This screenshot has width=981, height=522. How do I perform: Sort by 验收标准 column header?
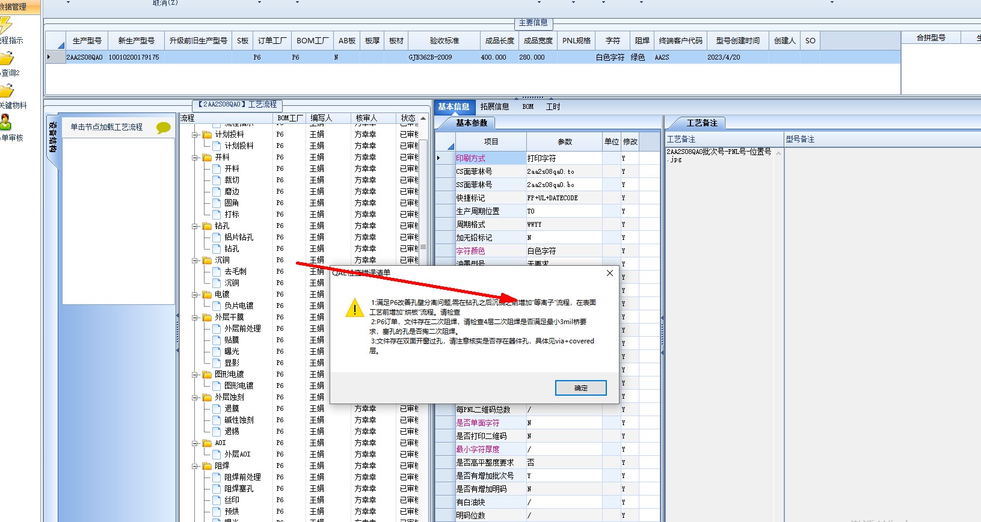point(444,41)
